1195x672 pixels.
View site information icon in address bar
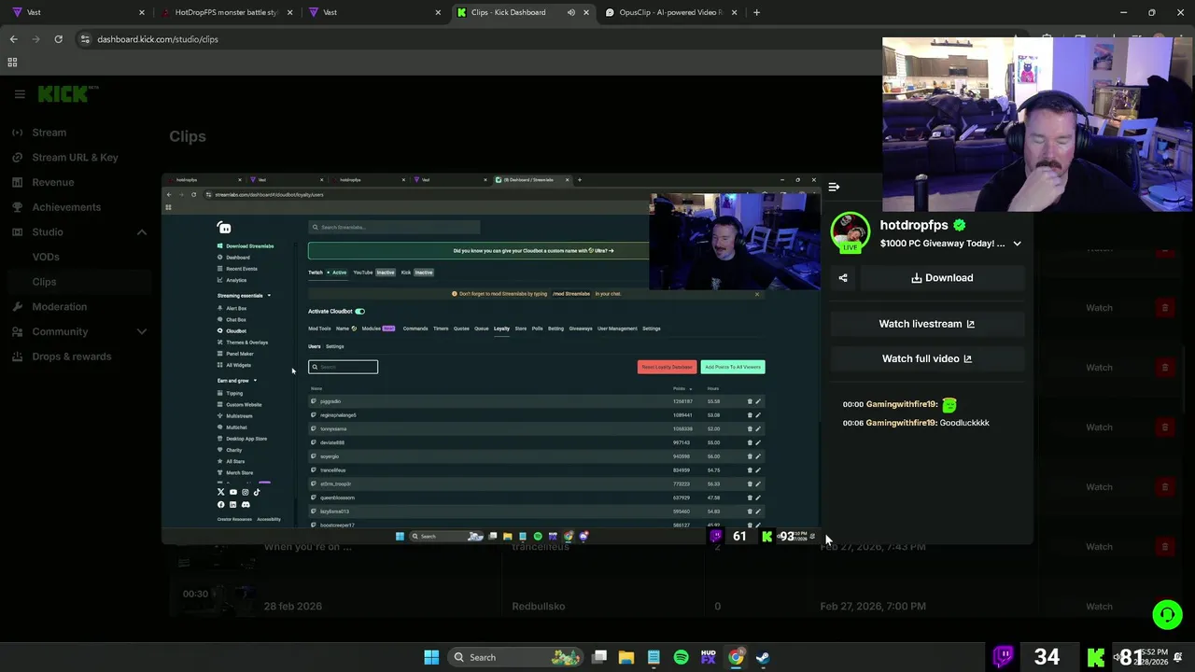85,39
